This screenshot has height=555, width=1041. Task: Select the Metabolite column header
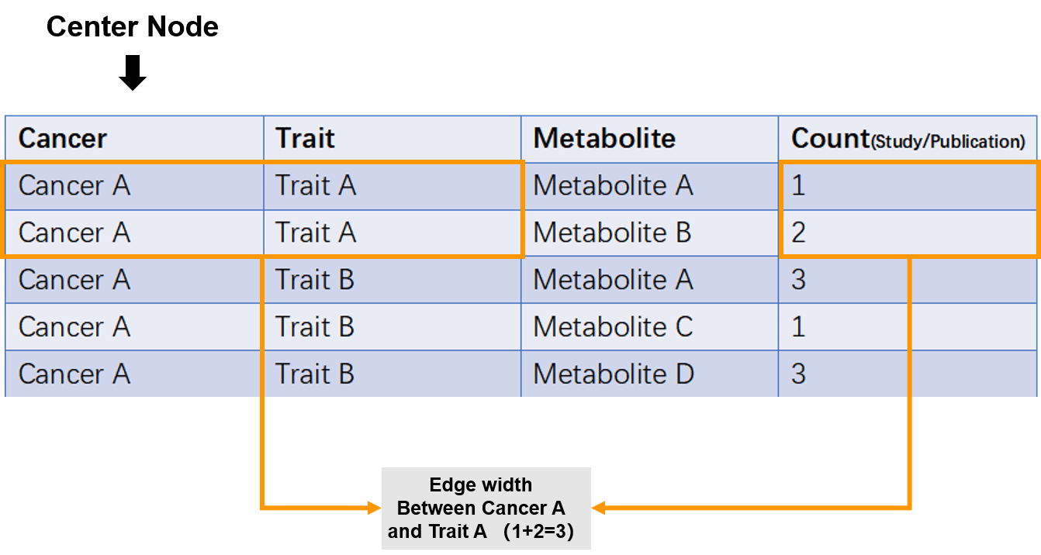point(649,139)
